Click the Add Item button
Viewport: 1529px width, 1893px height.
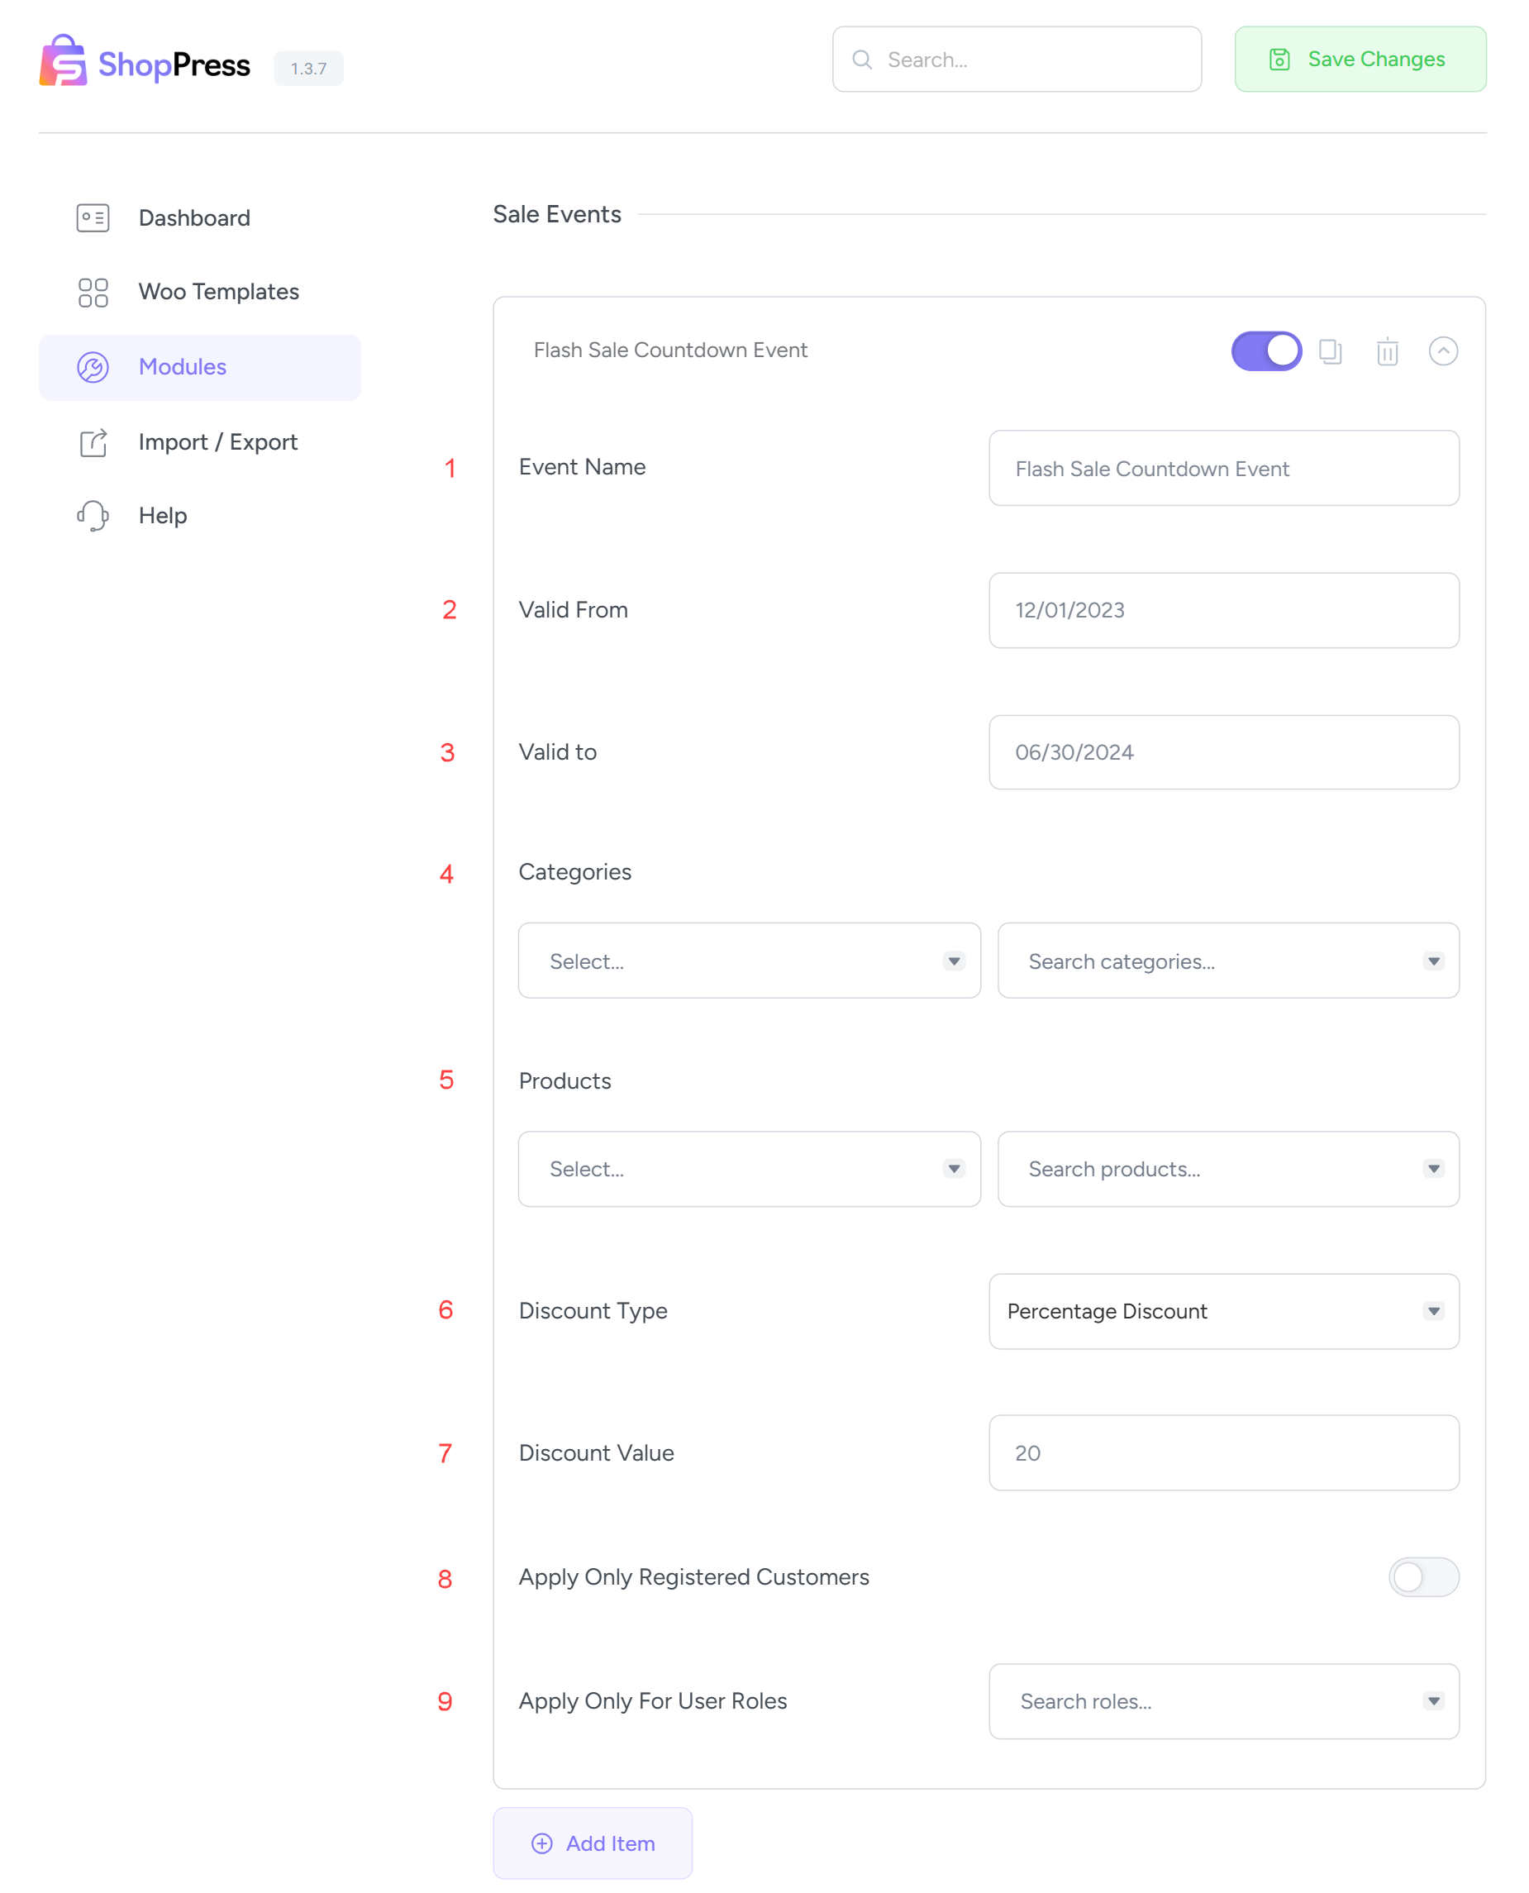(592, 1843)
